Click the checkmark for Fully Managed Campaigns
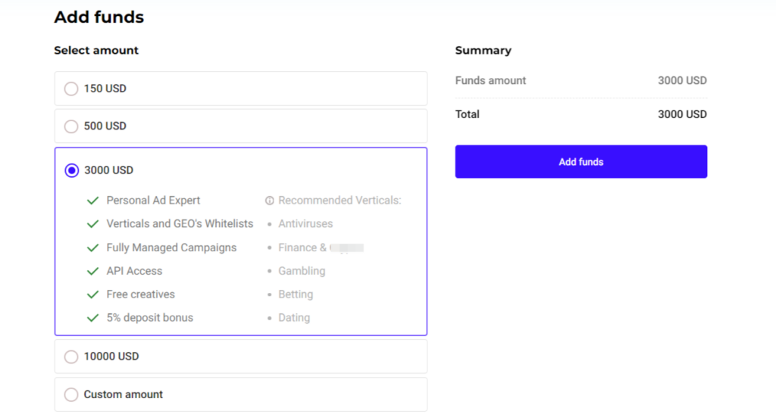Screen dimensions: 776x414 (x=93, y=247)
